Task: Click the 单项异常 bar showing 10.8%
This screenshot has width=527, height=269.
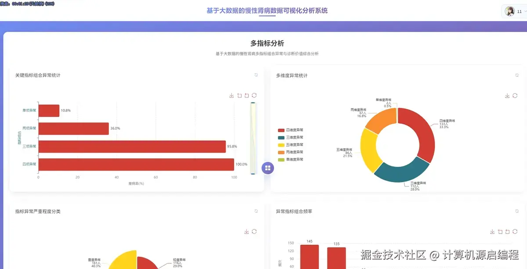Action: pyautogui.click(x=49, y=111)
